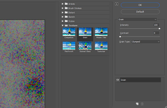
Task: Delete the effect layer with trash icon
Action: (142, 104)
